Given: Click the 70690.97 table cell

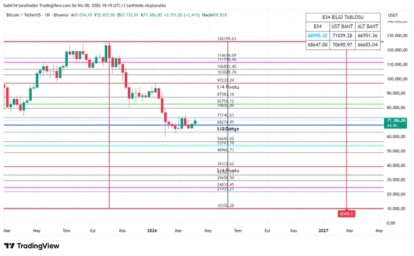Looking at the screenshot, I should (342, 44).
